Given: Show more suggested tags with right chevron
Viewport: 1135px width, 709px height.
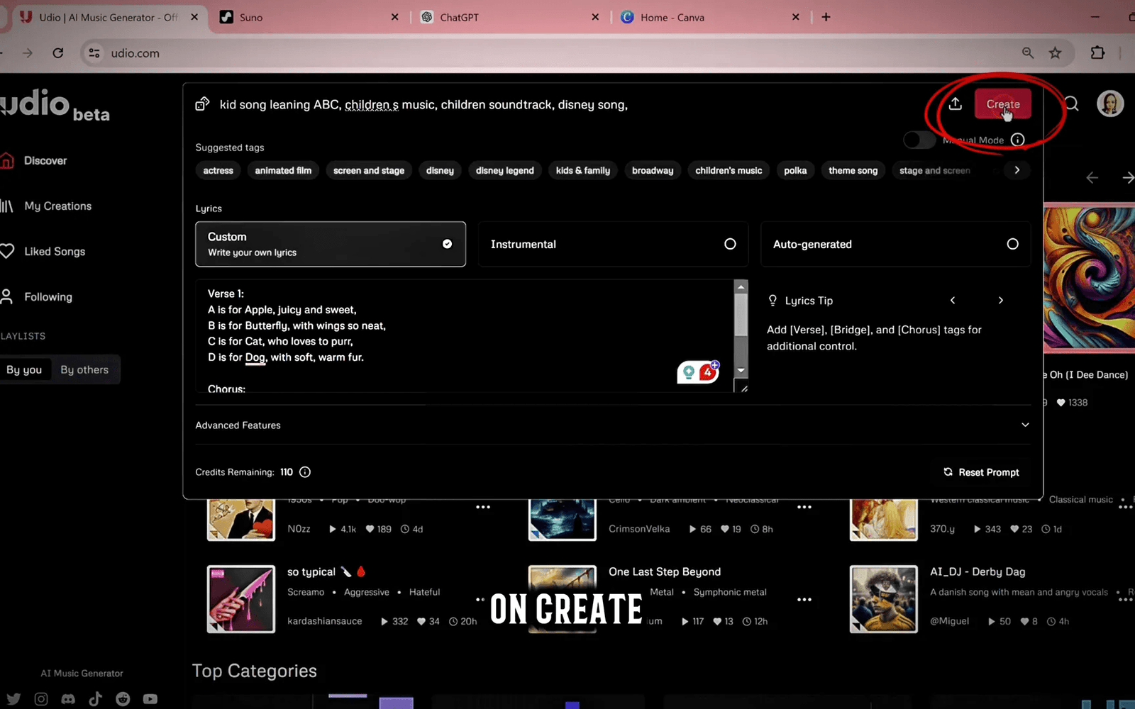Looking at the screenshot, I should point(1017,170).
